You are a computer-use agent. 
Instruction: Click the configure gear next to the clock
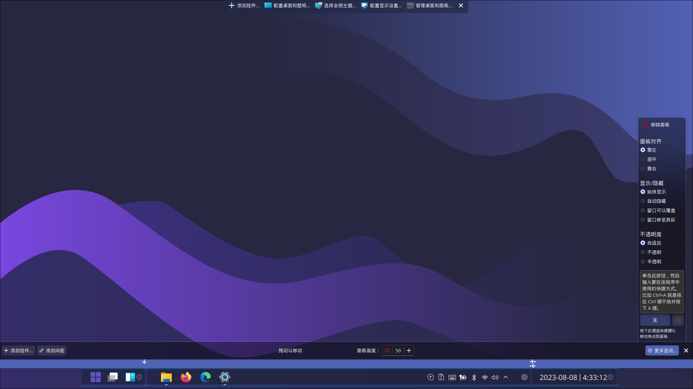click(x=610, y=377)
